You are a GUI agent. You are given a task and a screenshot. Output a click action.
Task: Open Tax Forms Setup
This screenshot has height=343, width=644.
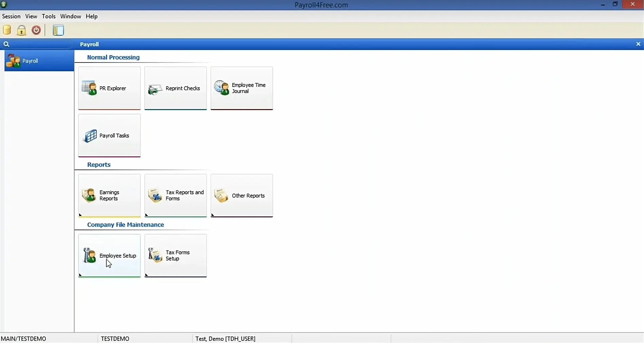click(175, 256)
